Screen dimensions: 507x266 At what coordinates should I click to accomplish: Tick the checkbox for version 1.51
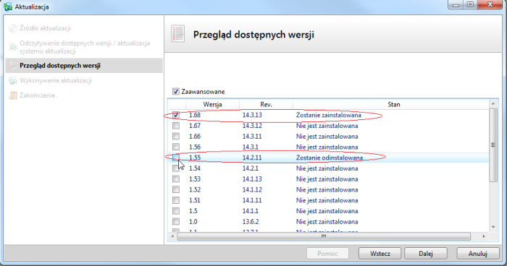pos(176,200)
